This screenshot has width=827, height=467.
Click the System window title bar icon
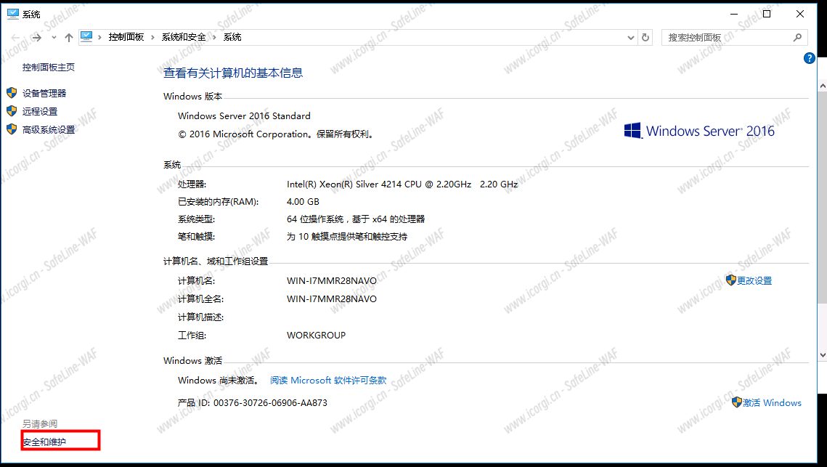(x=12, y=15)
